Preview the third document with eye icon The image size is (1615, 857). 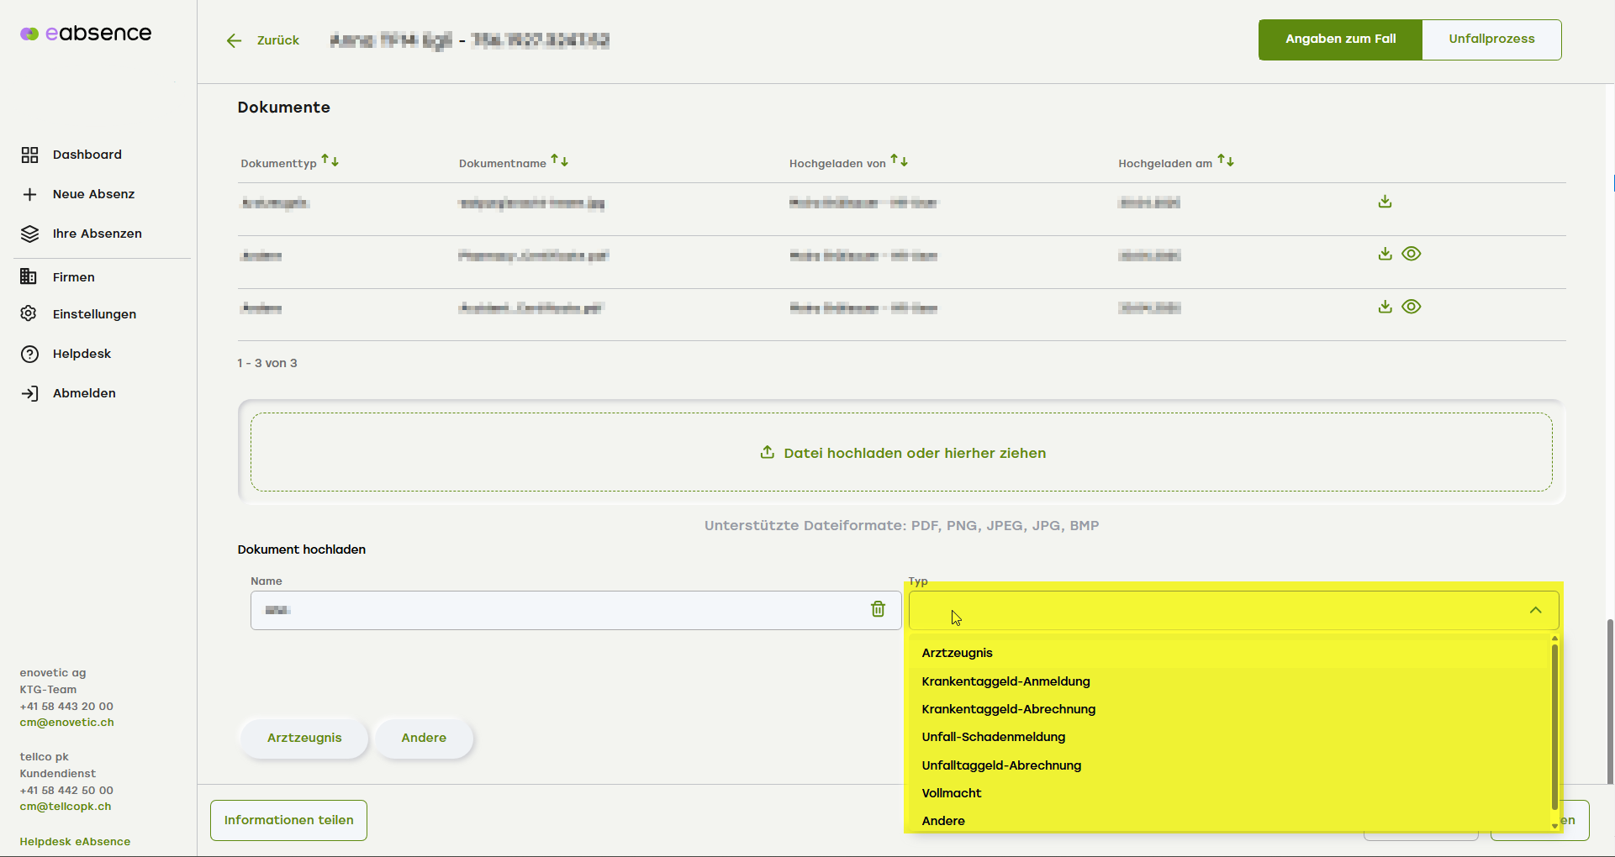coord(1412,307)
